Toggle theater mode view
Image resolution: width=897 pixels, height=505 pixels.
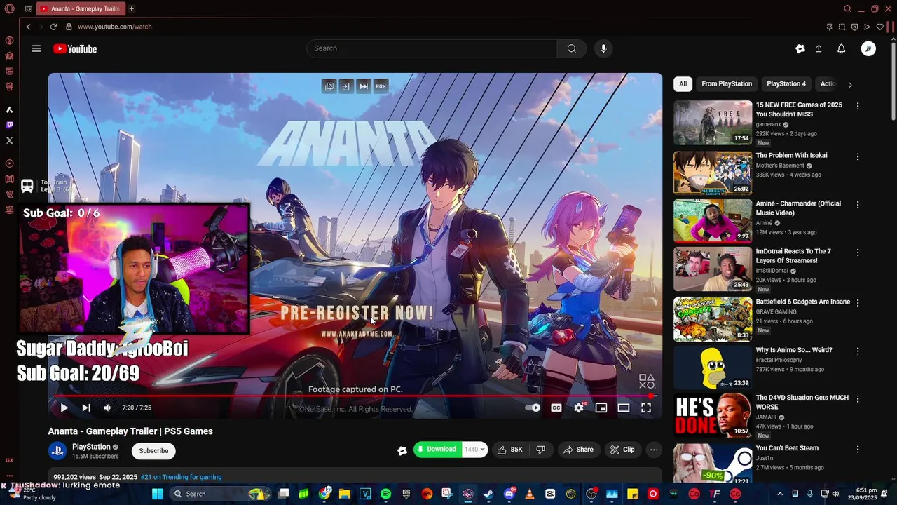(624, 408)
